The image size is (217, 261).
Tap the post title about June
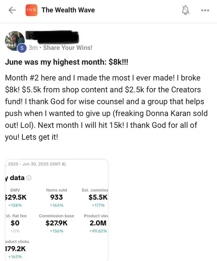[x=67, y=62]
